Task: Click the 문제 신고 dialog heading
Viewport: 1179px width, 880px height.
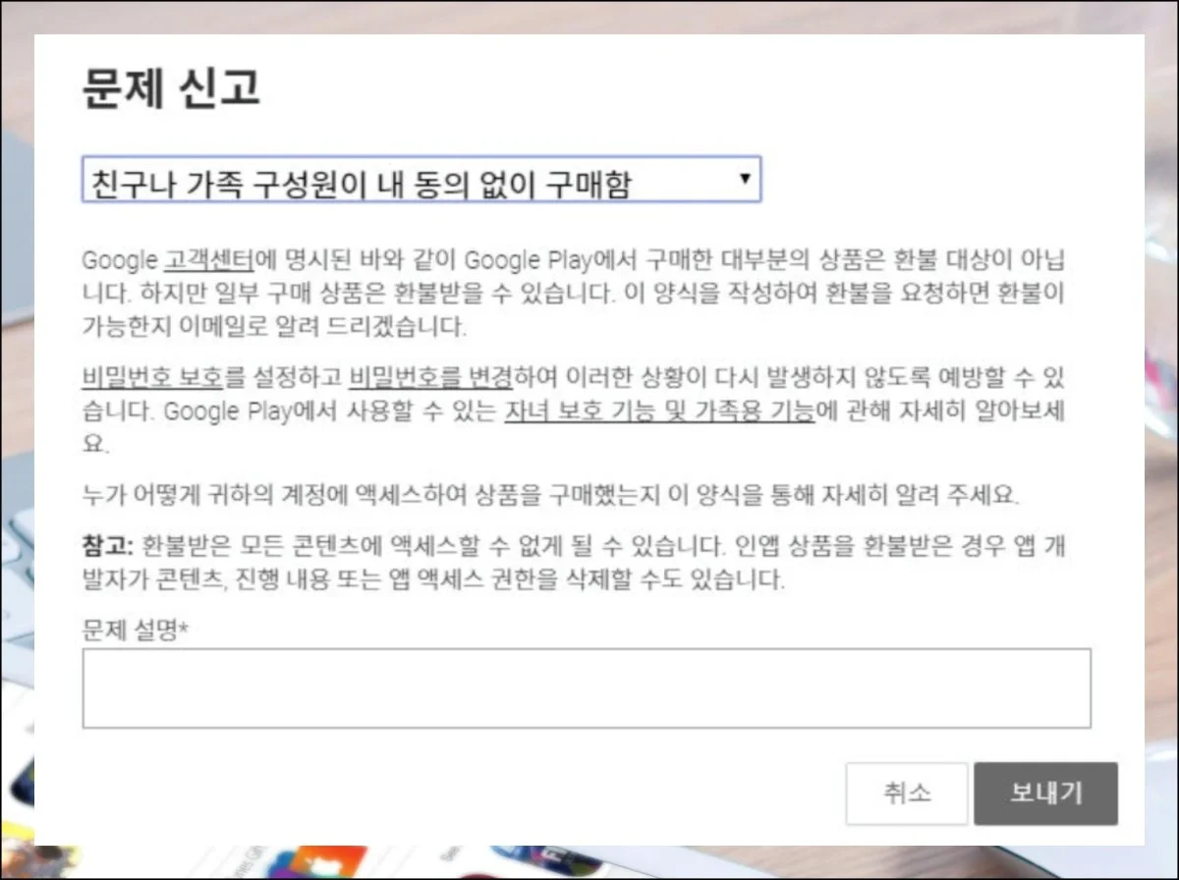Action: [170, 89]
